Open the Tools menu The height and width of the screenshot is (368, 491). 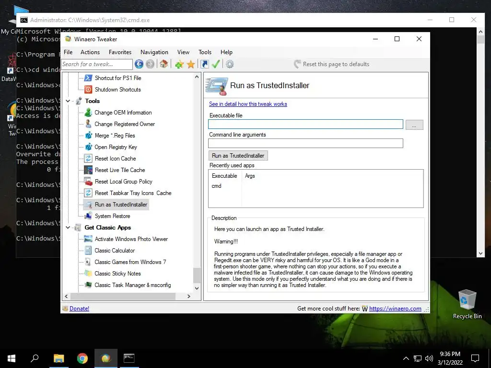[x=205, y=52]
